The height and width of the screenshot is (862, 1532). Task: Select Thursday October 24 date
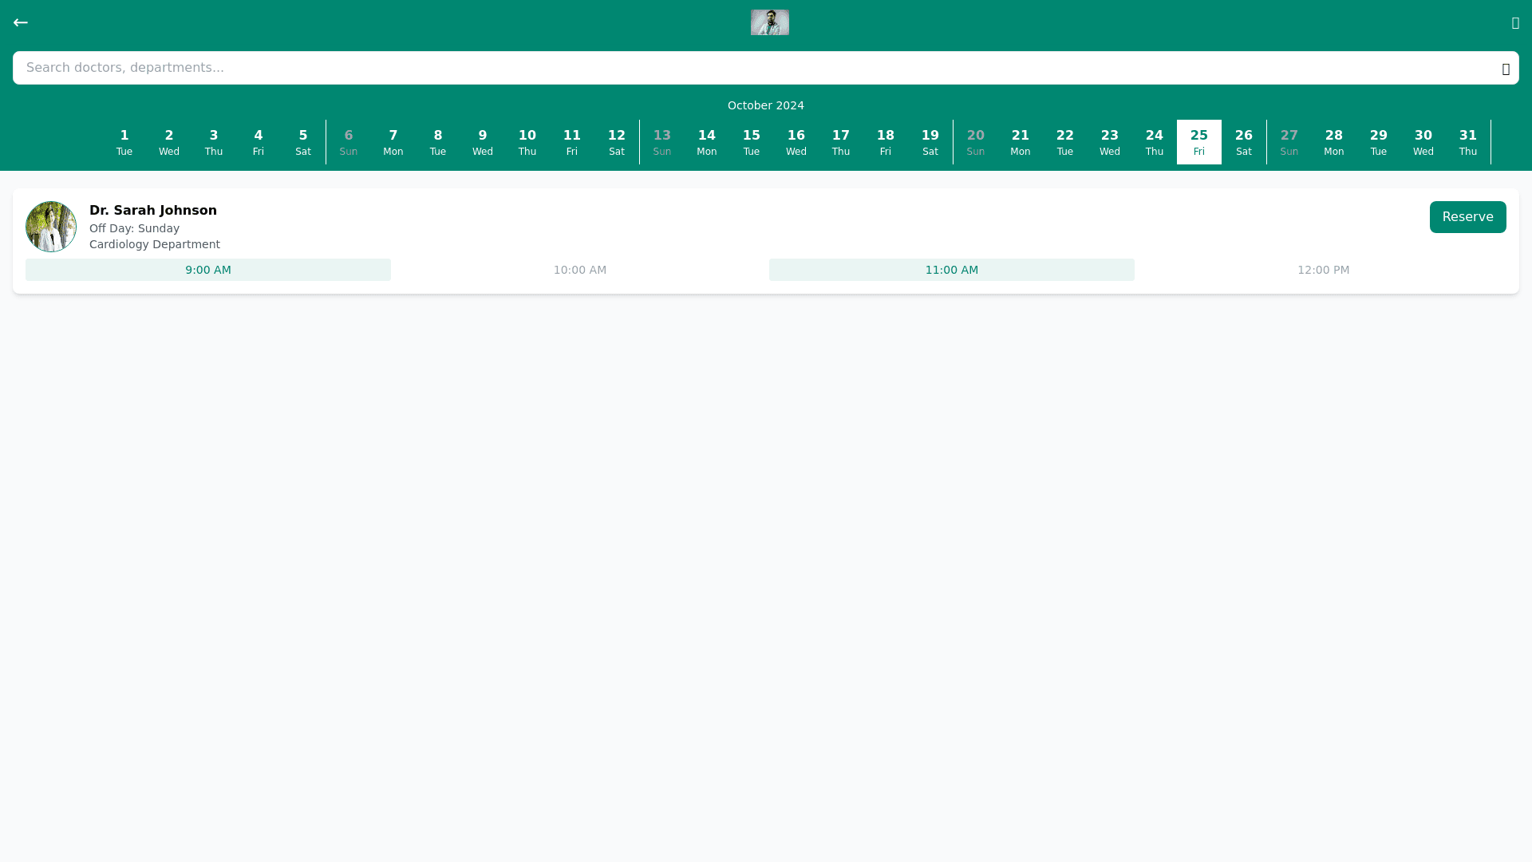click(1155, 142)
